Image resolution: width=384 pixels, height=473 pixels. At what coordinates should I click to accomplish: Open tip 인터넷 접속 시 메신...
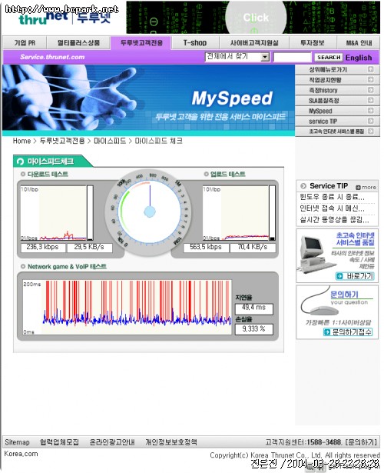(x=333, y=208)
